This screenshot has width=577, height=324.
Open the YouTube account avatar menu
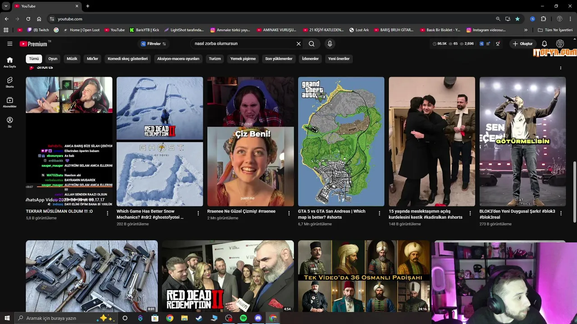[x=560, y=44]
